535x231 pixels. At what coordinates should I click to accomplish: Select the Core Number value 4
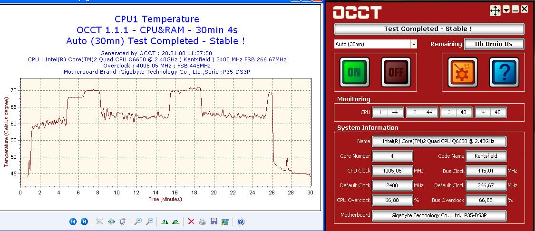(x=392, y=156)
